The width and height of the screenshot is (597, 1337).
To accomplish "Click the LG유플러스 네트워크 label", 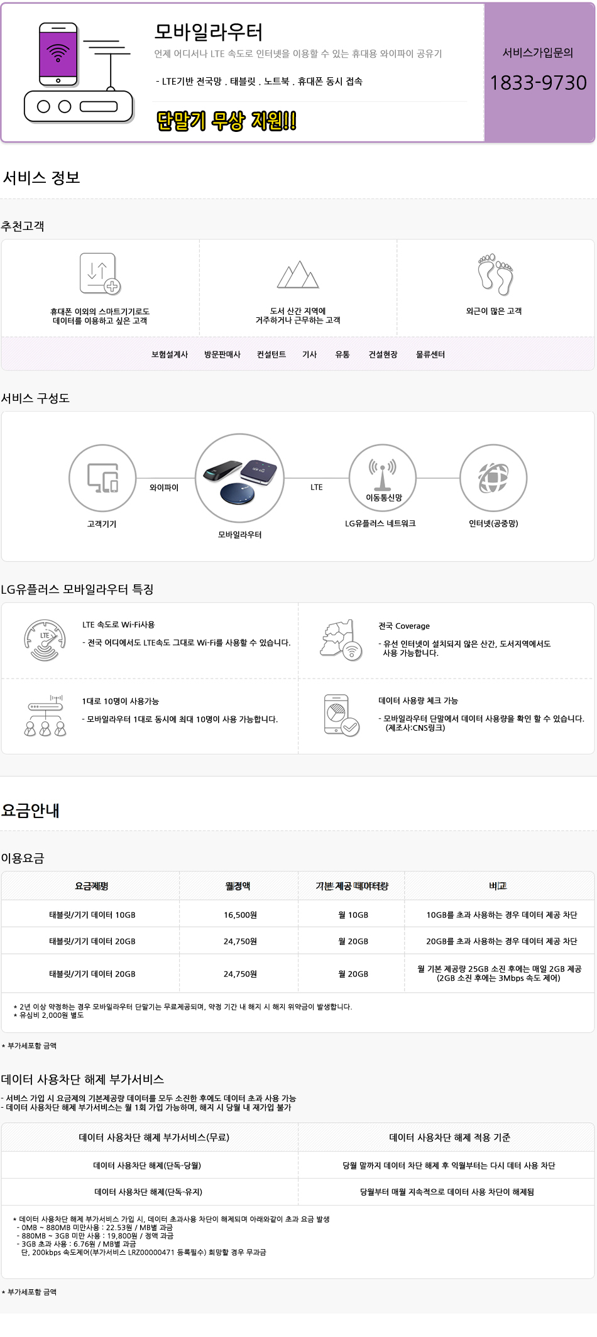I will 380,523.
